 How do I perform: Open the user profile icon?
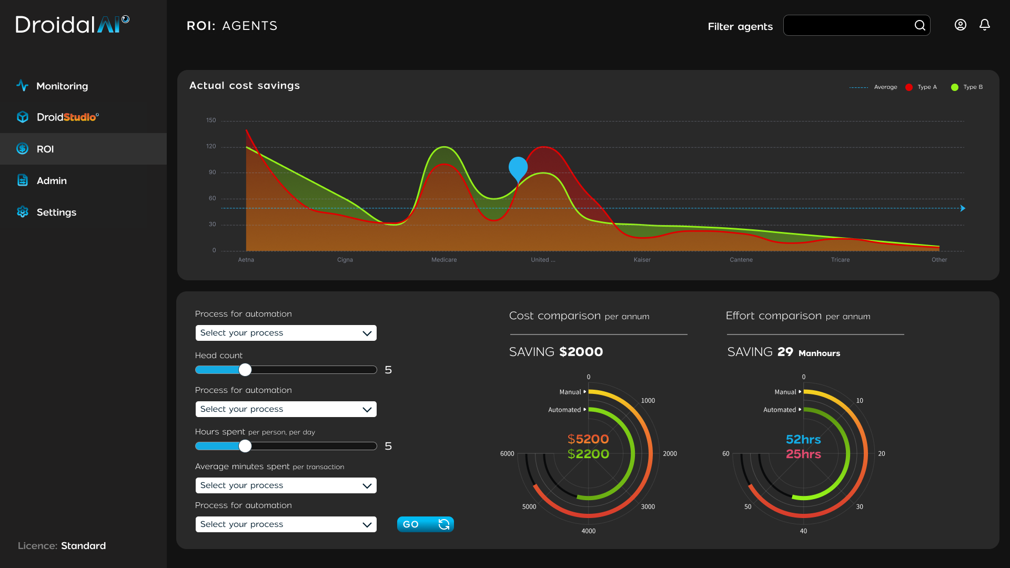(x=961, y=25)
